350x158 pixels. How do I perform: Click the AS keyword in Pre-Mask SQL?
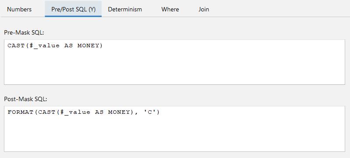(68, 46)
